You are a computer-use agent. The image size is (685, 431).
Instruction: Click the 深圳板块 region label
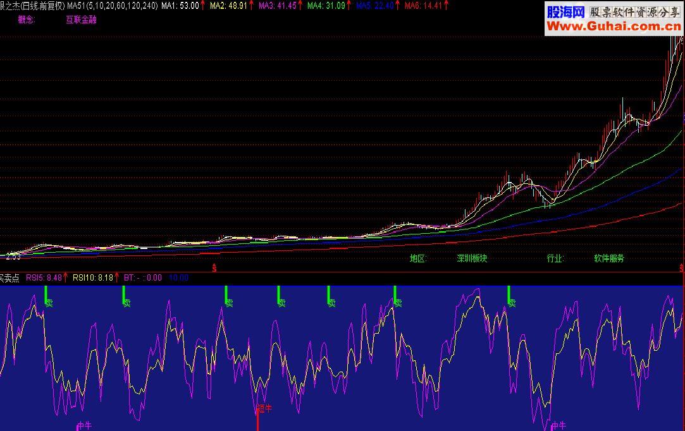472,258
